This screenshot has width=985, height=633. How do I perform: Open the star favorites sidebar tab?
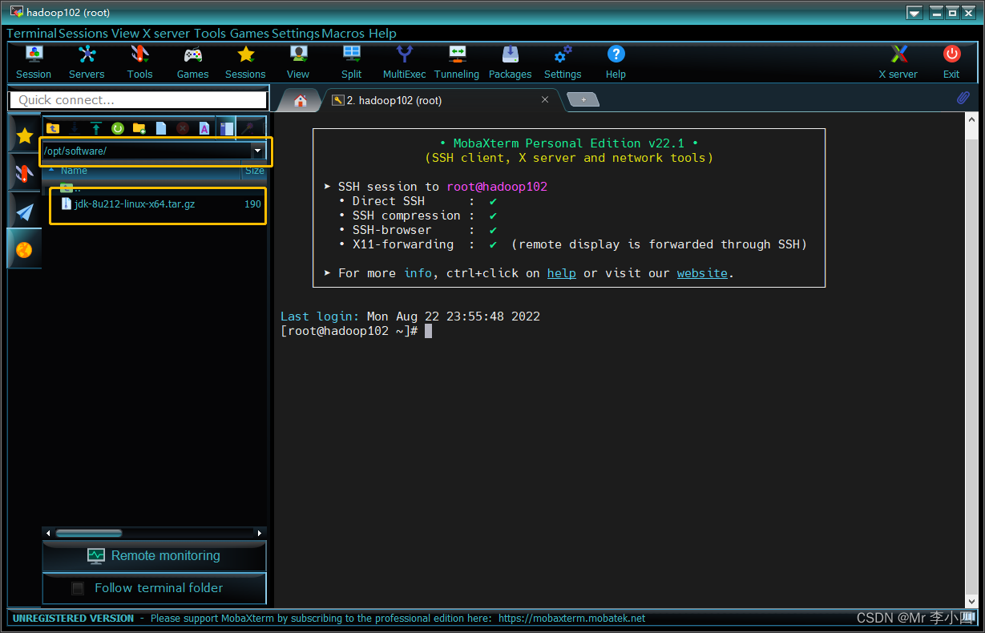pos(24,135)
